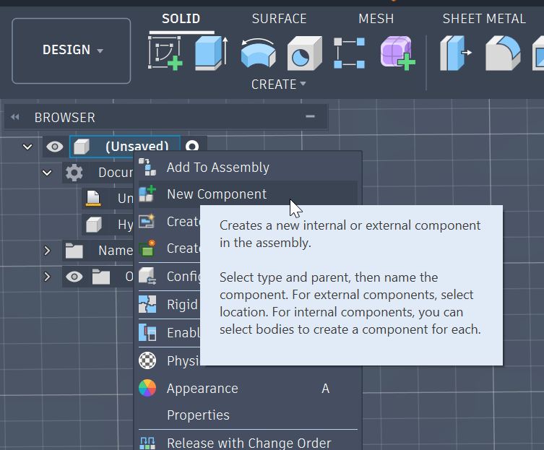Viewport: 544px width, 450px height.
Task: Click the Physical Material checker-sphere icon
Action: 147,360
